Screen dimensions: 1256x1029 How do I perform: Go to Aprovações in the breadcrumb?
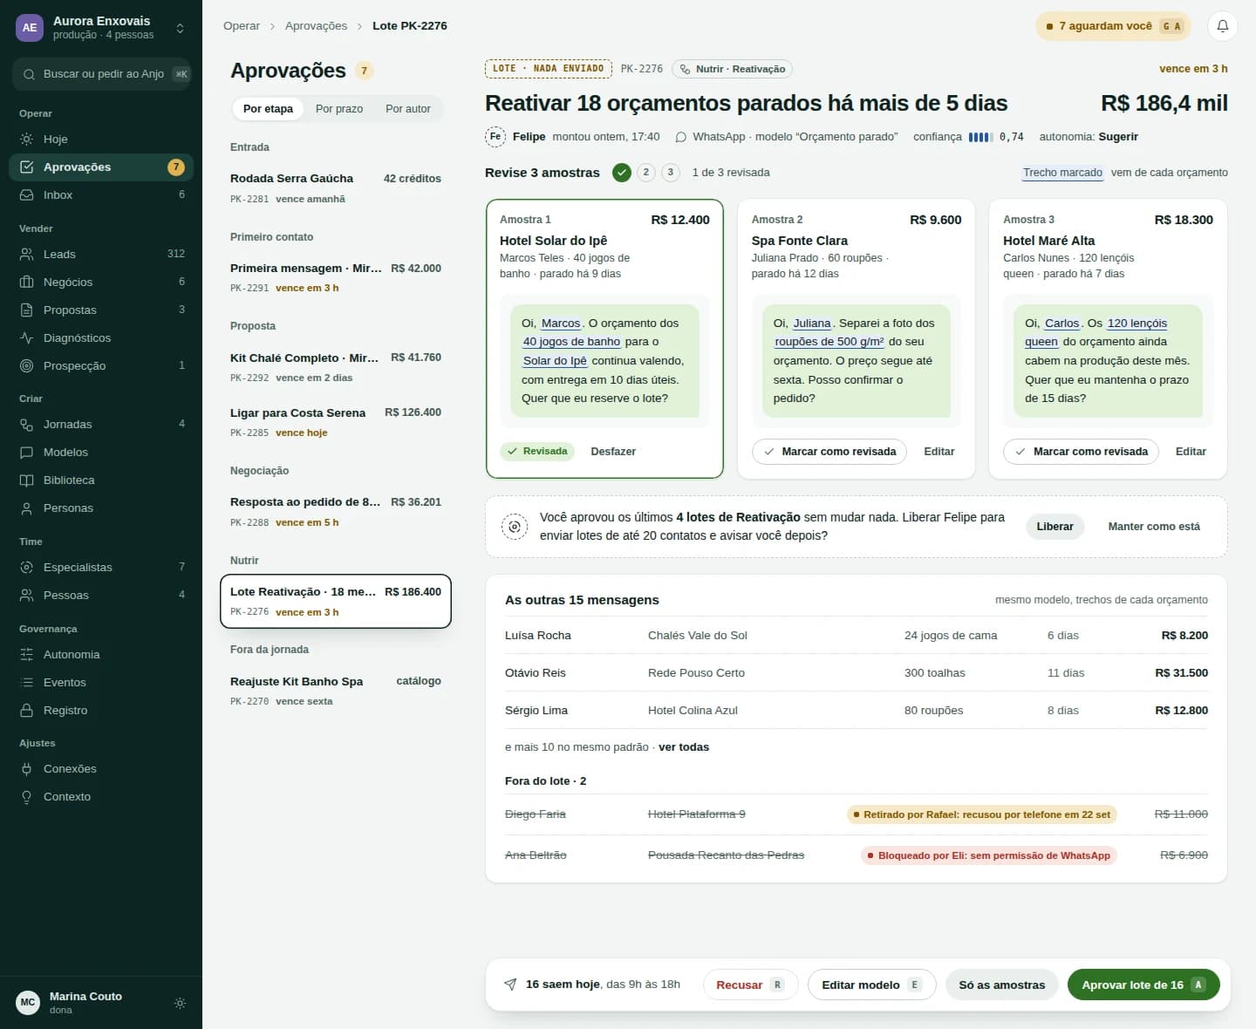click(x=316, y=26)
